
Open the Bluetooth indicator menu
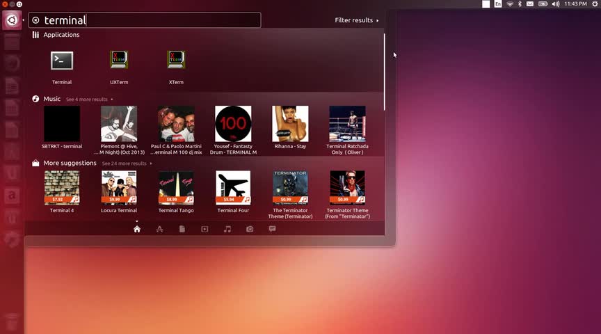click(x=520, y=4)
